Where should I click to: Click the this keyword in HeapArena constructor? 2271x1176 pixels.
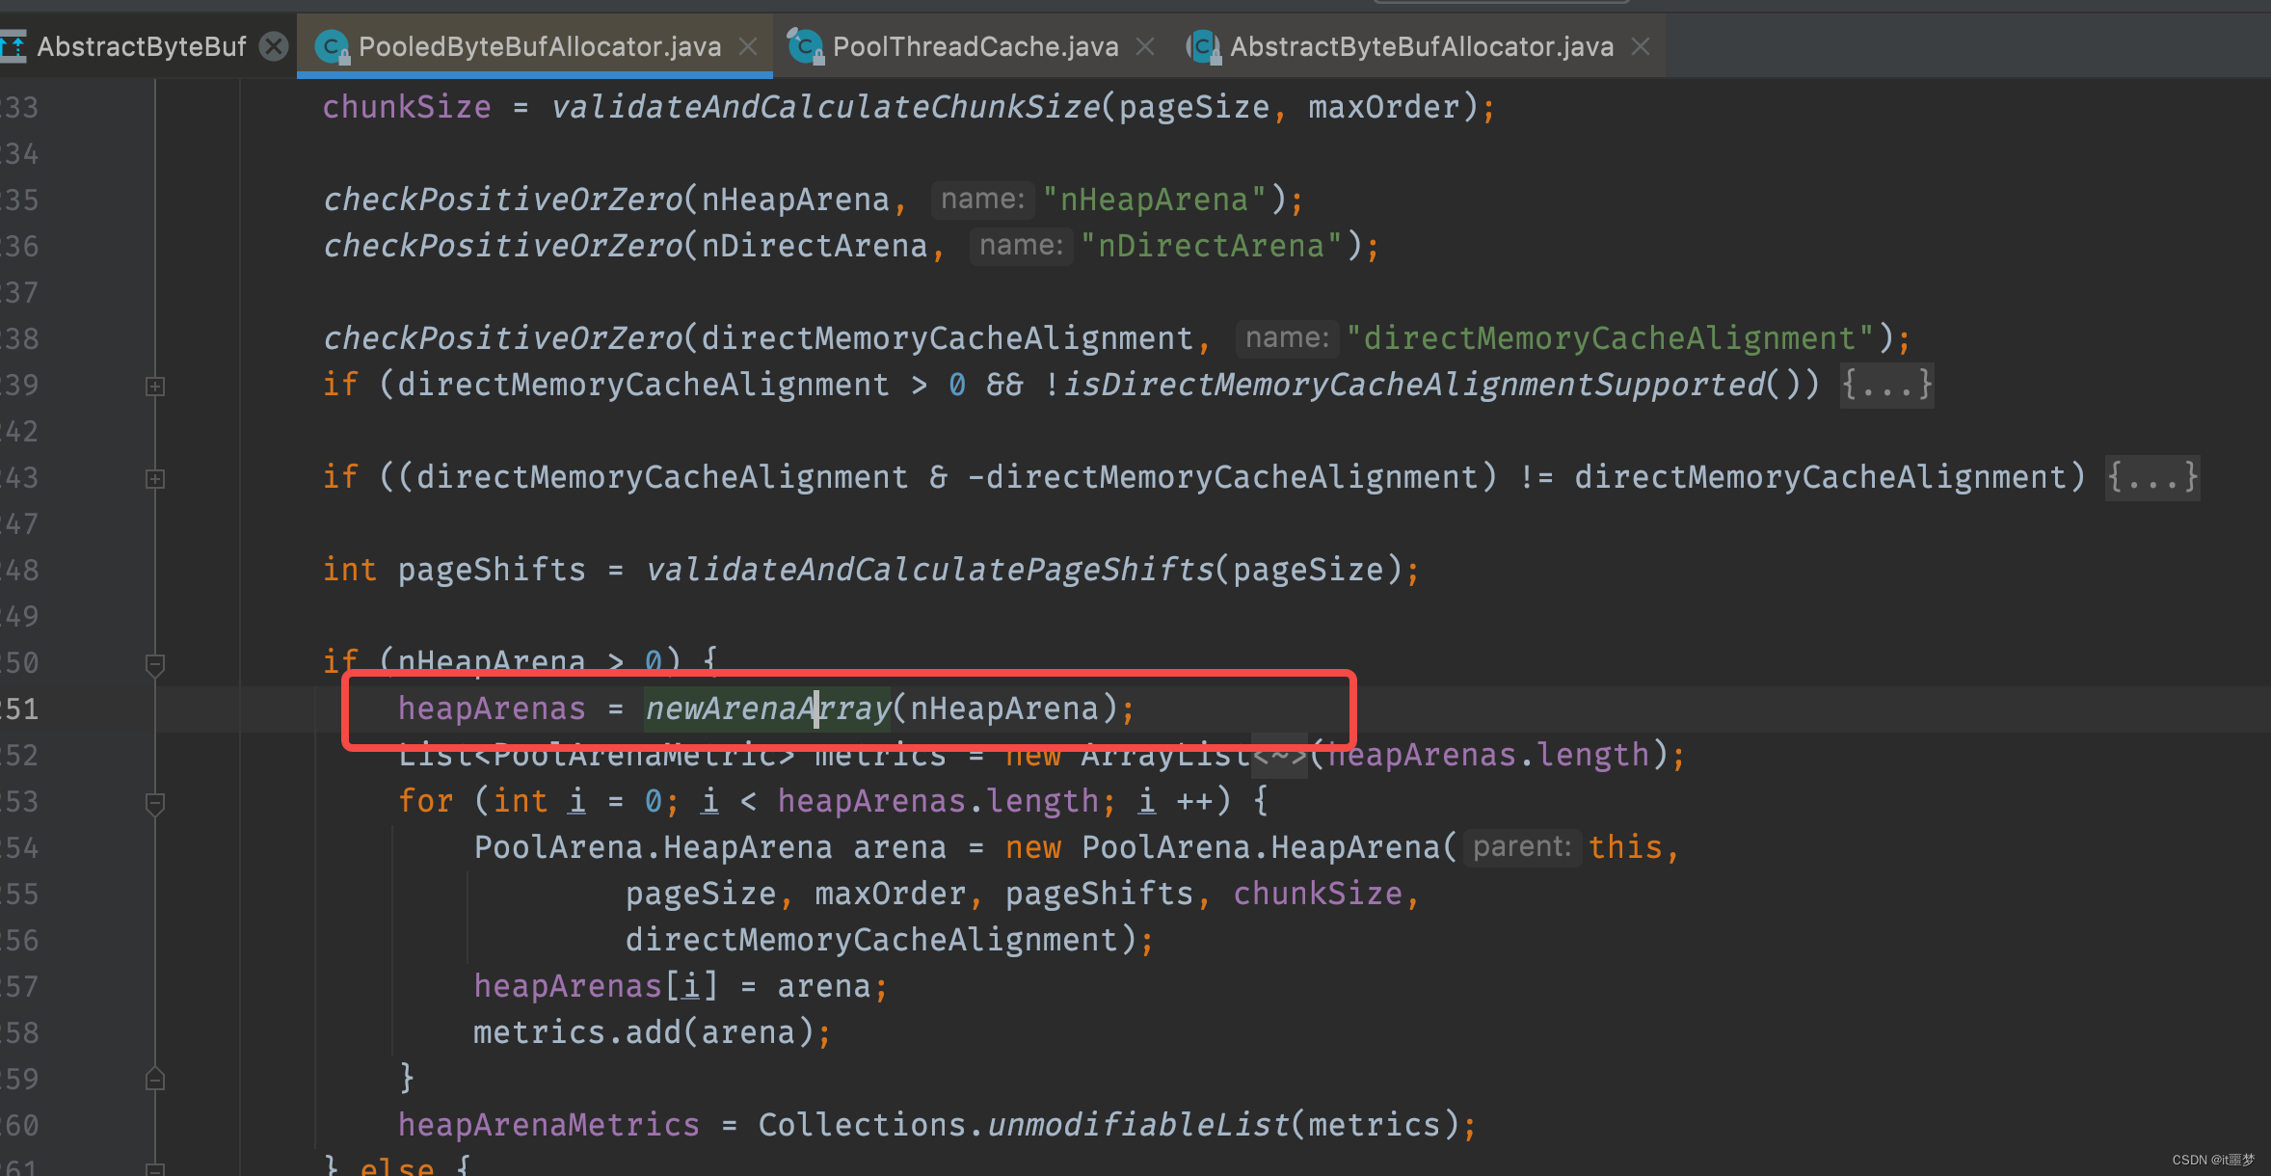[1625, 847]
